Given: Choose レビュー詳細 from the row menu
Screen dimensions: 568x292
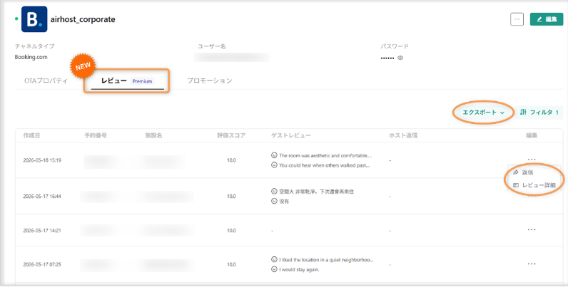Looking at the screenshot, I should pyautogui.click(x=534, y=185).
